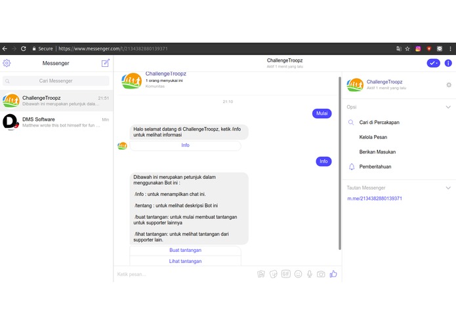This screenshot has height=324, width=456.
Task: Click the blue checkmark mark-done button
Action: click(x=433, y=63)
